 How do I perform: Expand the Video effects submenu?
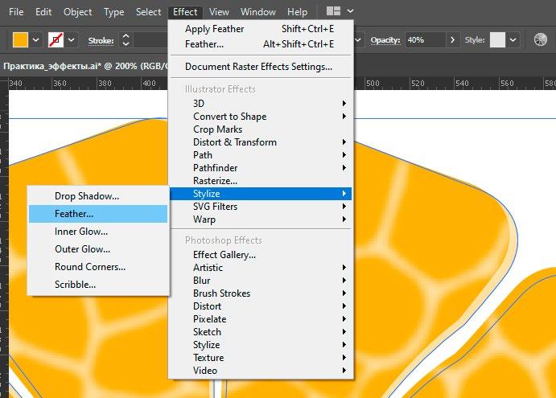(x=260, y=371)
